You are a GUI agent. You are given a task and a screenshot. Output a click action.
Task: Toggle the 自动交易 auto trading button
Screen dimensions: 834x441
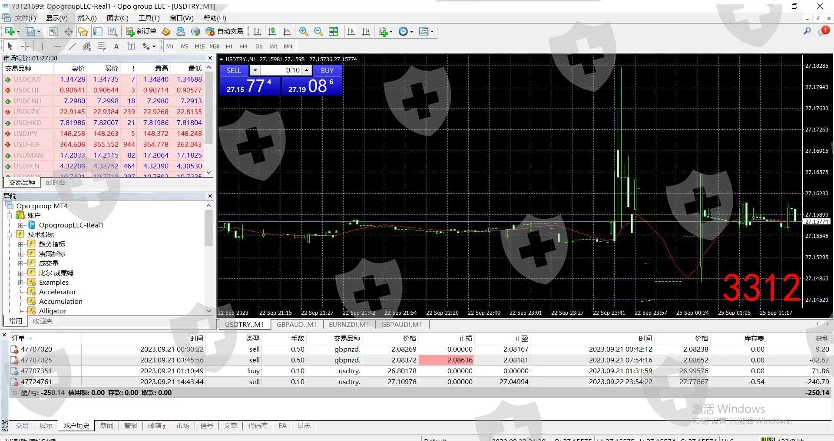click(x=225, y=31)
